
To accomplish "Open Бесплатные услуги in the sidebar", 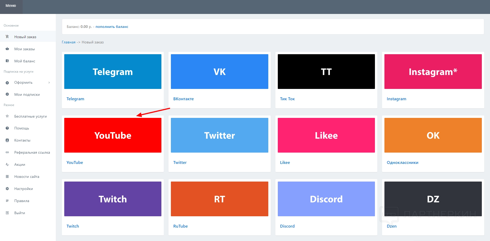I will tap(28, 116).
